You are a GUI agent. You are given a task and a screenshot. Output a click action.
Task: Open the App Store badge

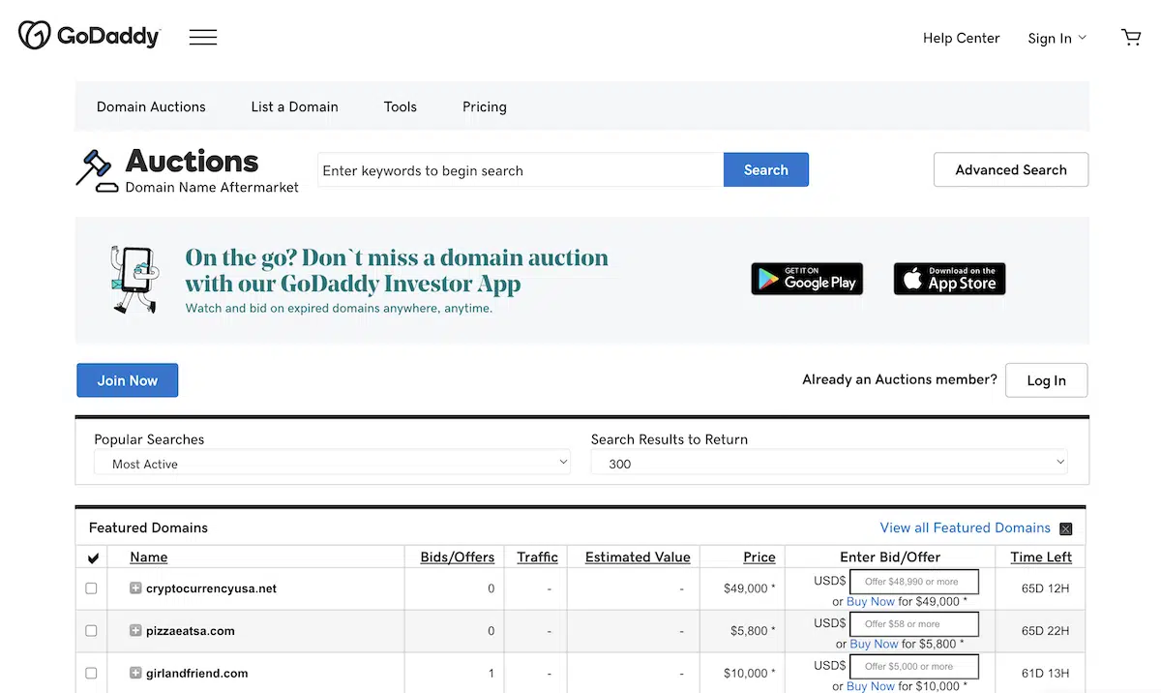pyautogui.click(x=949, y=279)
